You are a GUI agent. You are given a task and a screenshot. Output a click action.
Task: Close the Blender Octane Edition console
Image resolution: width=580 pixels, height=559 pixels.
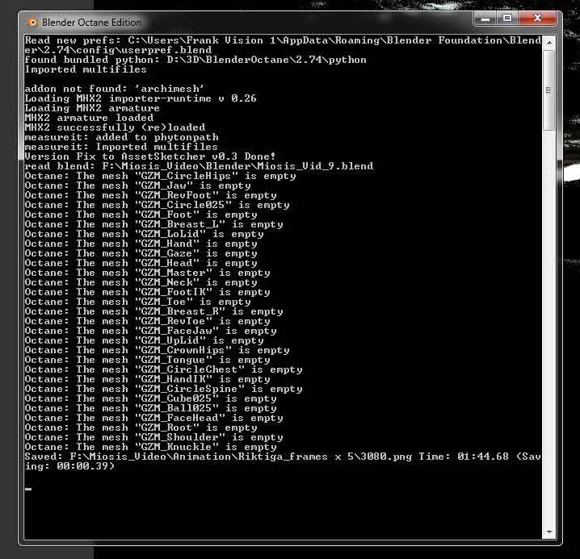point(537,19)
